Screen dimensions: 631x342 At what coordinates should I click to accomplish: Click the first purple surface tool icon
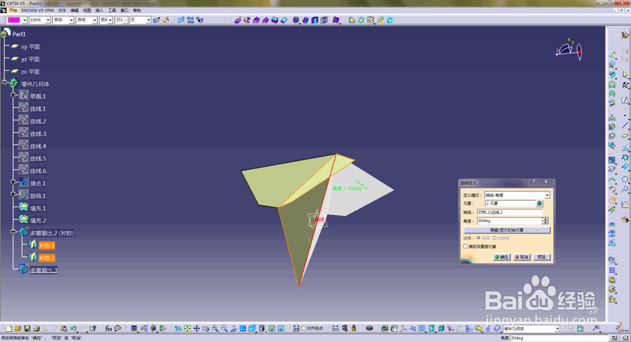pyautogui.click(x=238, y=20)
